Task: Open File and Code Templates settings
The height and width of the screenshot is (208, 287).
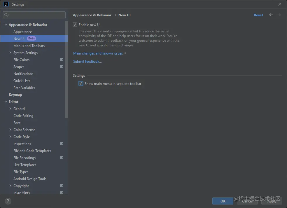Action: 33,151
